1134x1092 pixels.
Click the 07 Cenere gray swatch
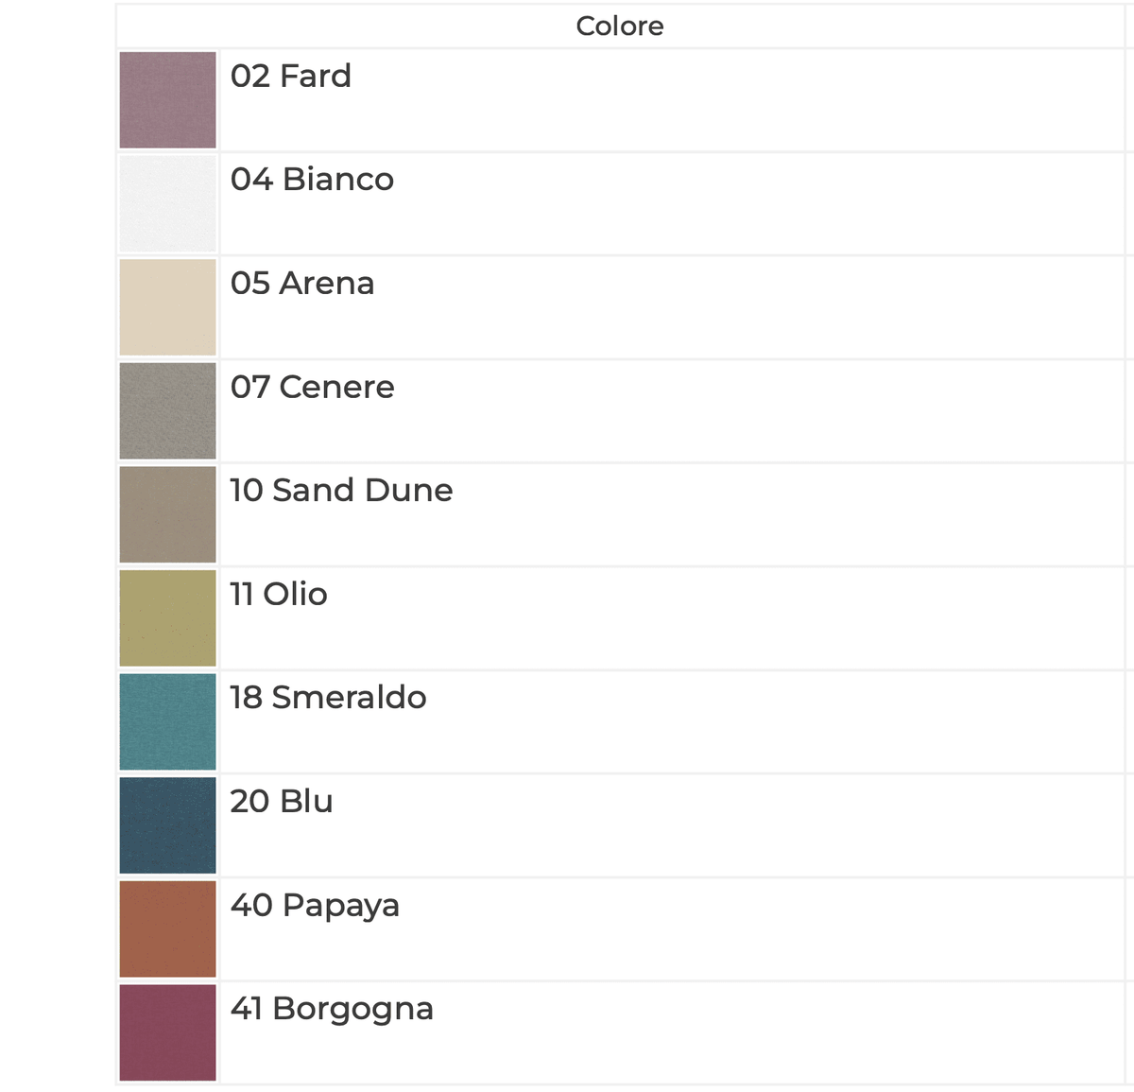point(167,410)
